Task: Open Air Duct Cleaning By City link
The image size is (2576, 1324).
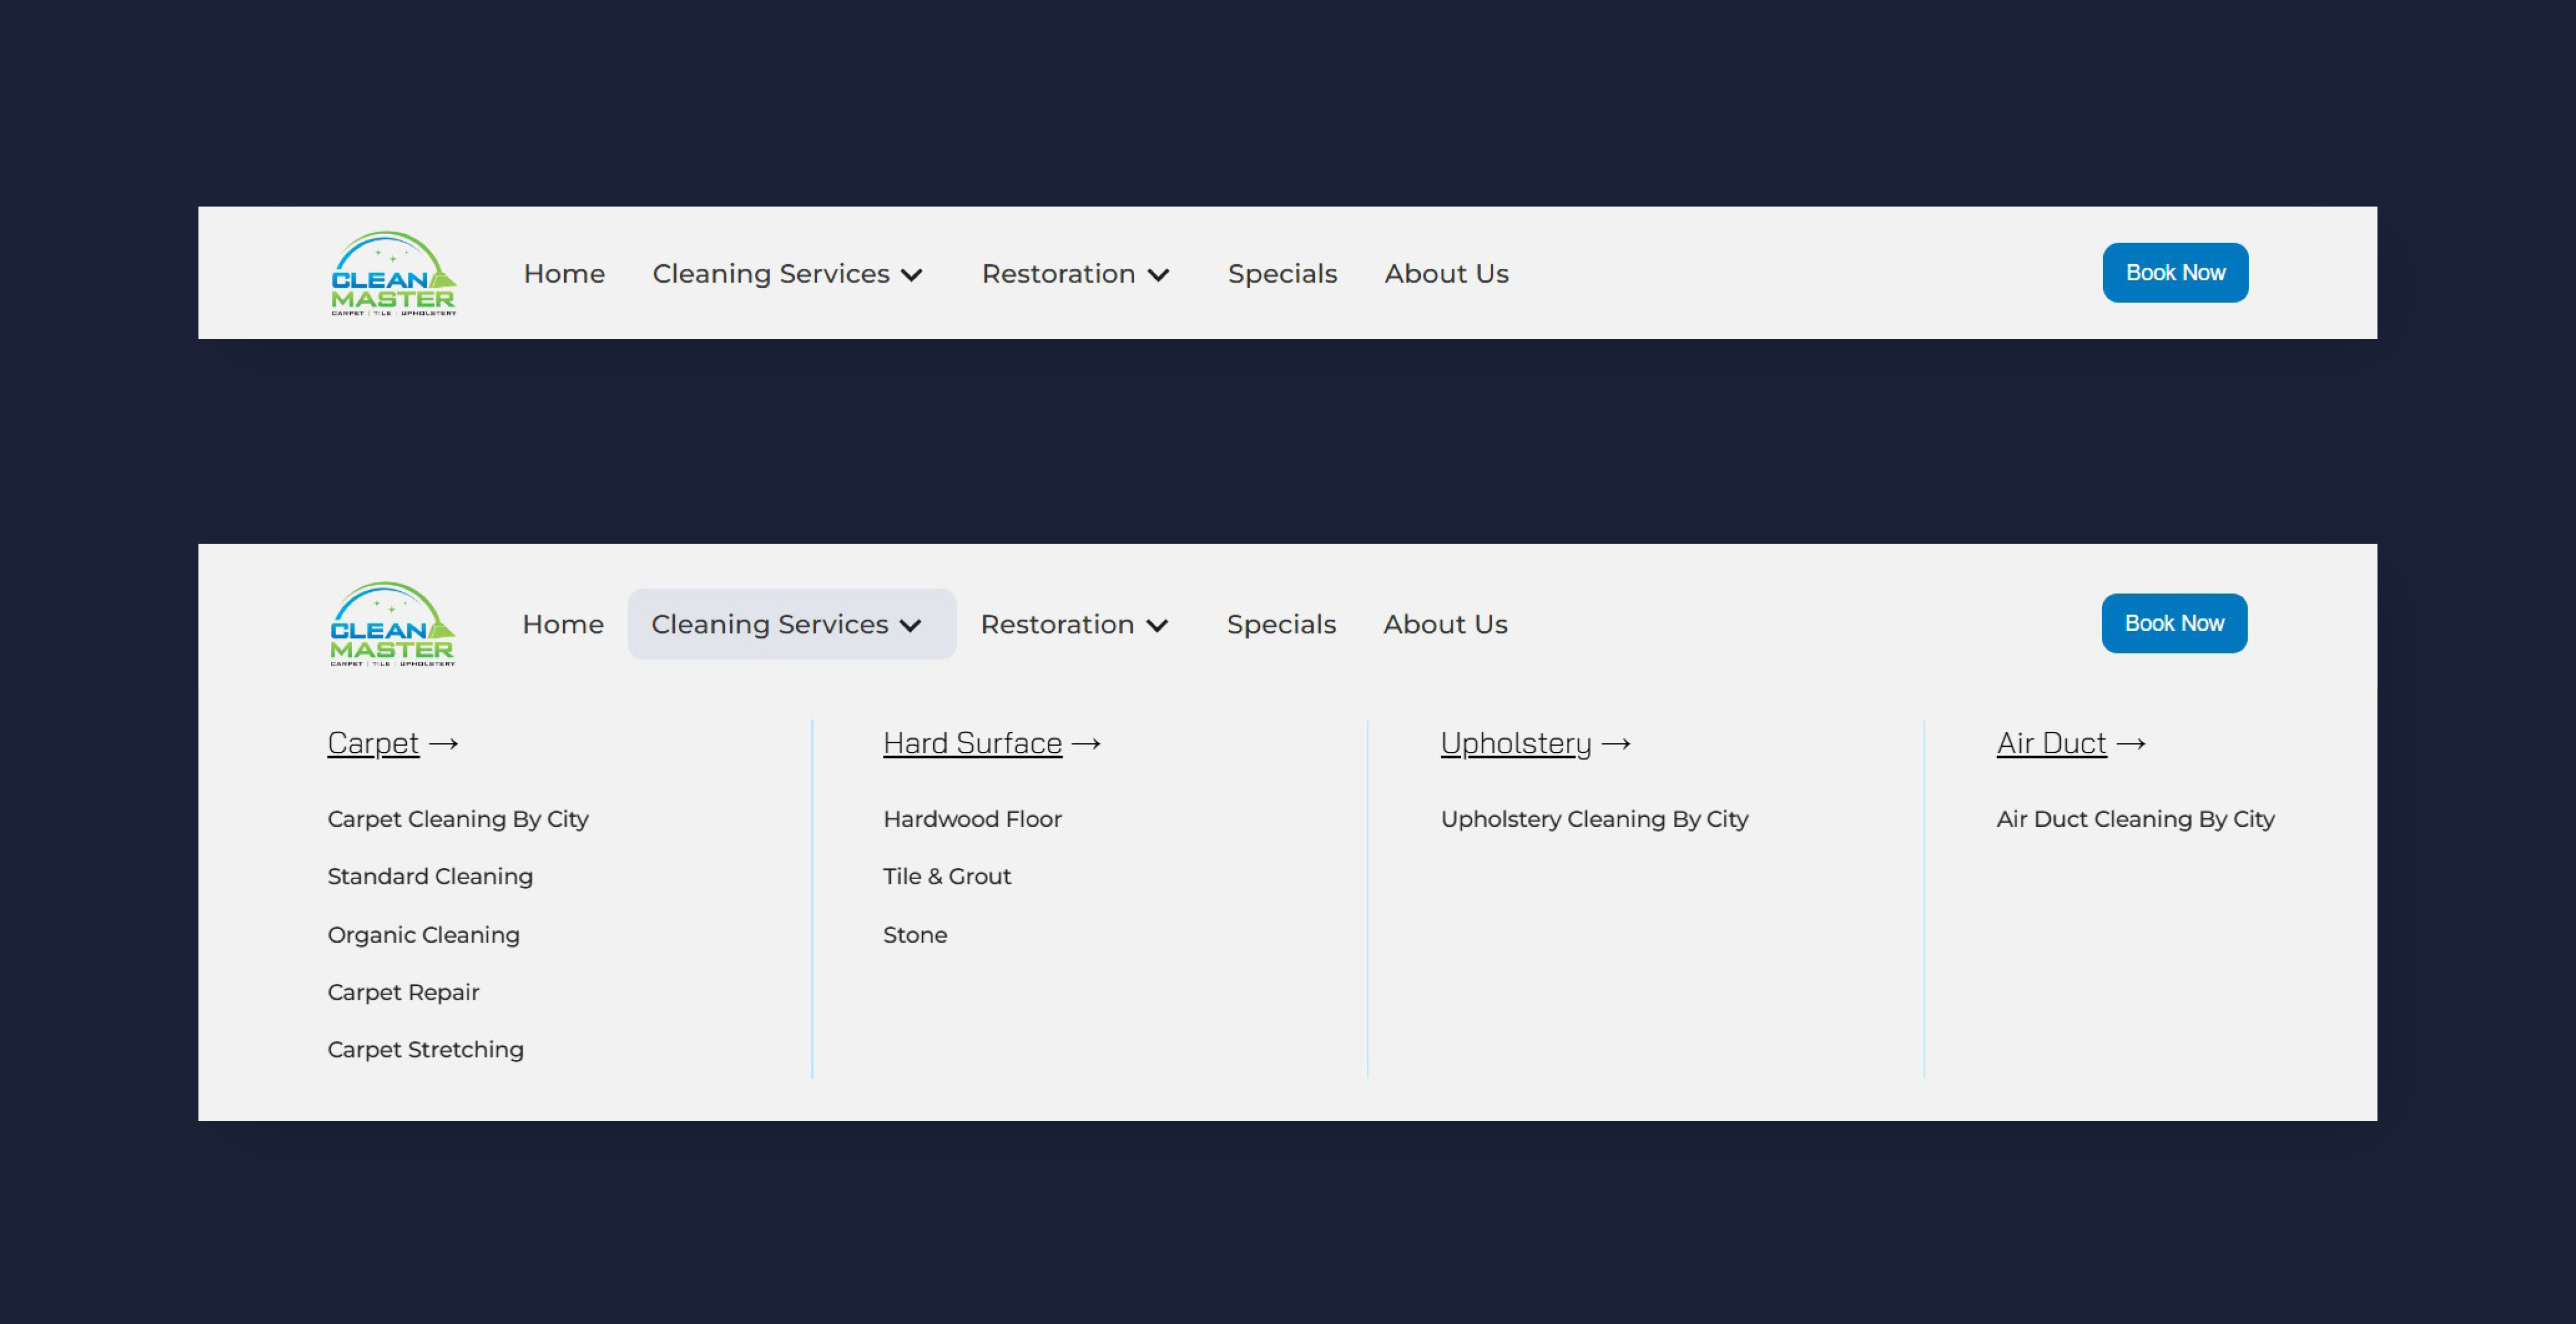Action: [2135, 819]
